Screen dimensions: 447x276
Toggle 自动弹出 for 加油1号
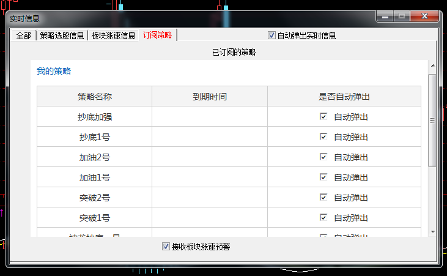(323, 177)
